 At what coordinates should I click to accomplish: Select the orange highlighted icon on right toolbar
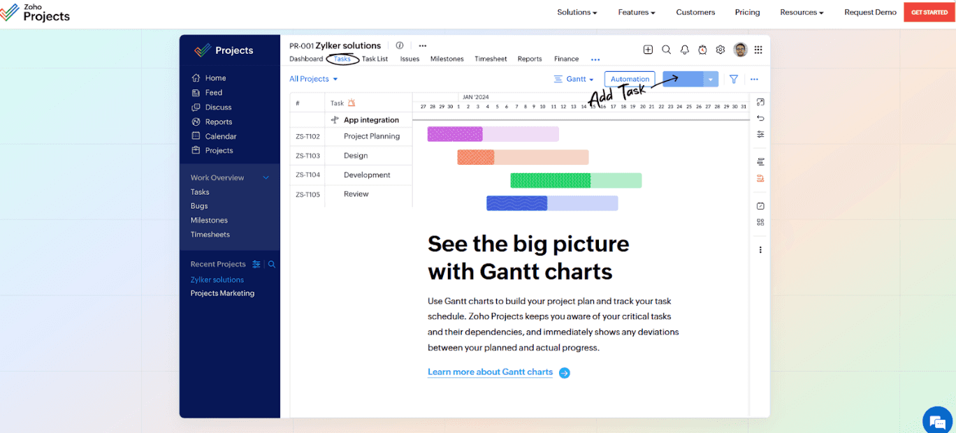[x=760, y=178]
